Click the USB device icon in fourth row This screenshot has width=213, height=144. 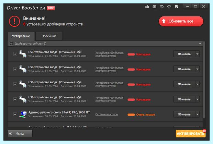(23, 99)
